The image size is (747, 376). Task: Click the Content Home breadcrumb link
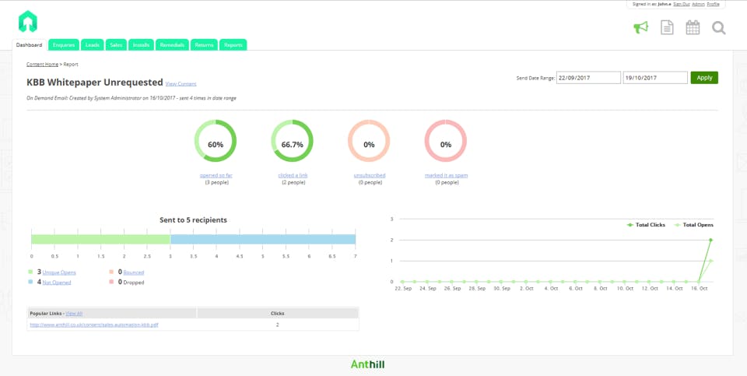[x=42, y=64]
